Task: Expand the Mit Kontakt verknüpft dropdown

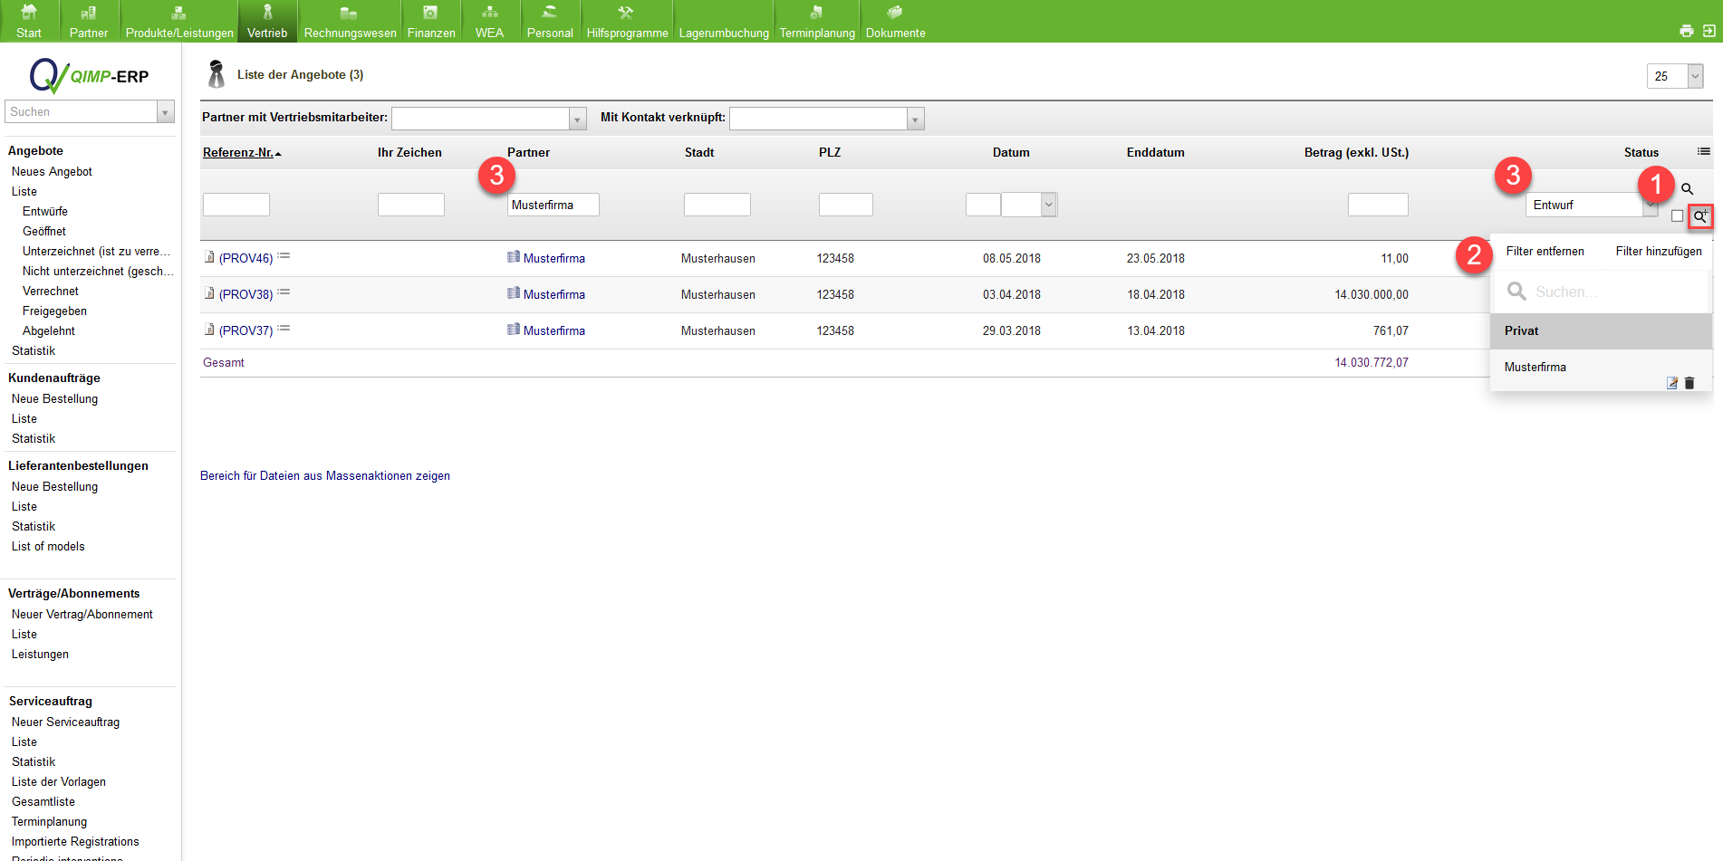Action: coord(915,120)
